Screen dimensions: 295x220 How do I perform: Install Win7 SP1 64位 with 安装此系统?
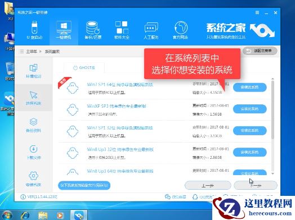point(249,87)
